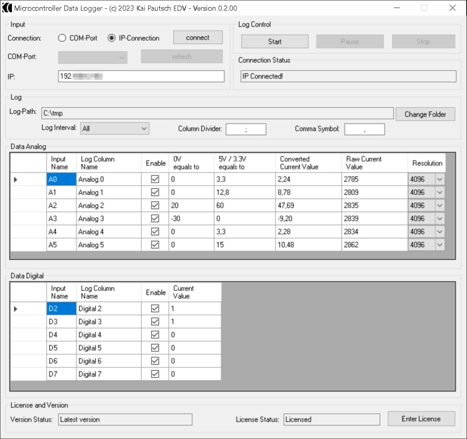Click into the IP address field
The width and height of the screenshot is (467, 439).
click(141, 76)
